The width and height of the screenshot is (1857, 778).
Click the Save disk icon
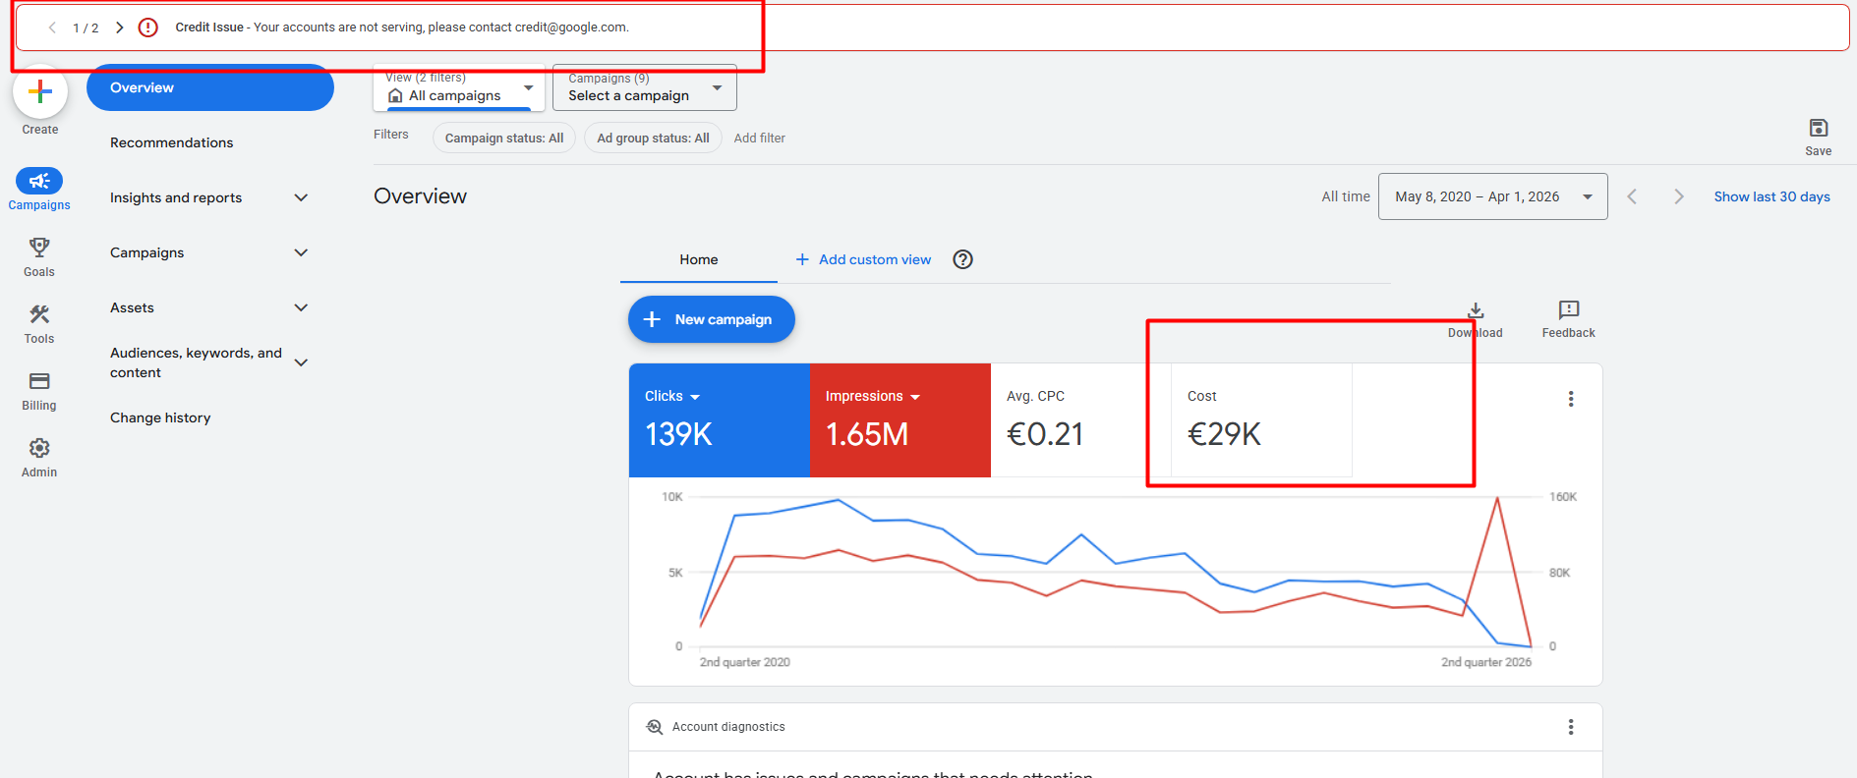[1818, 128]
